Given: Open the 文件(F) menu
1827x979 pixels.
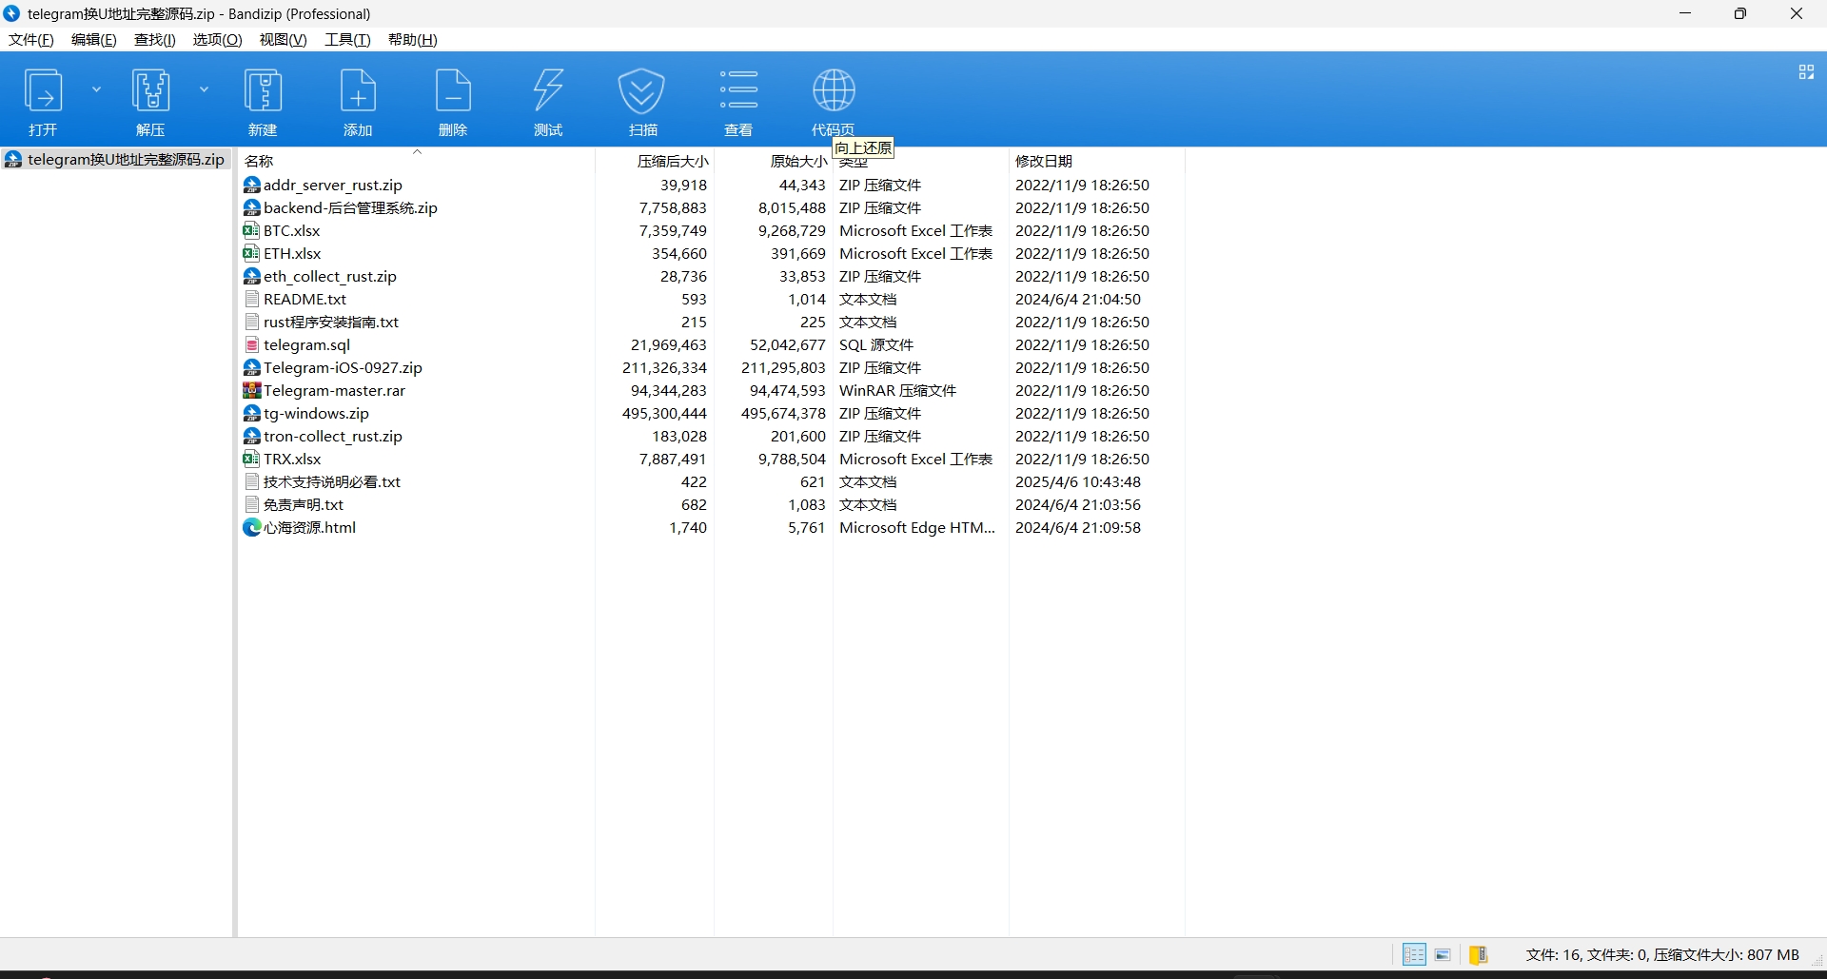Looking at the screenshot, I should point(31,40).
